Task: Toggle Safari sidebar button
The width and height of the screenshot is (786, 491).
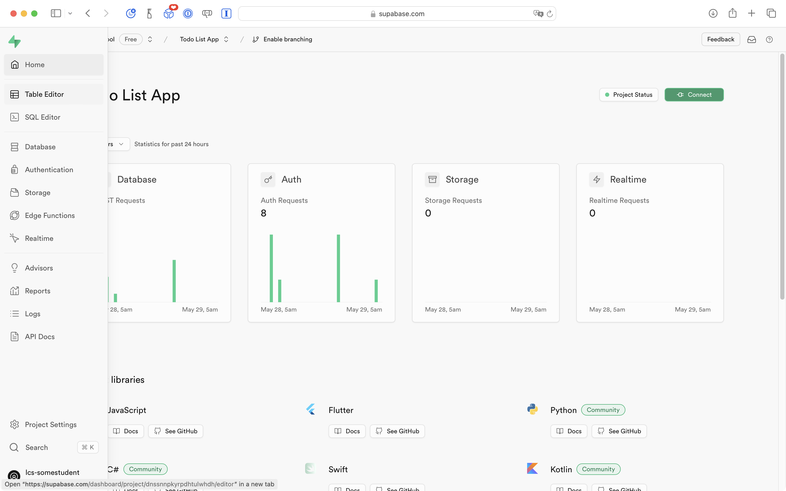Action: point(56,13)
